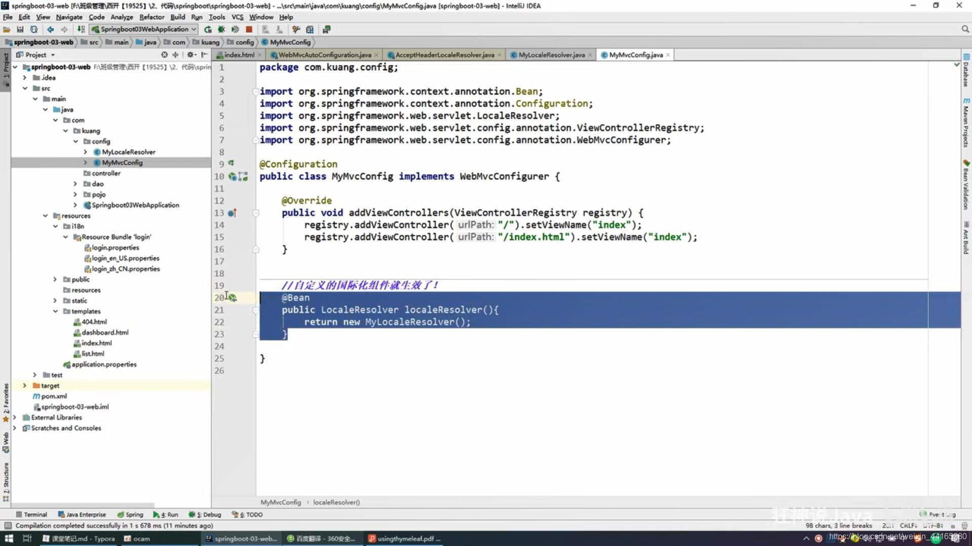Click the Open folder toolbar icon
The image size is (972, 546).
coord(7,29)
